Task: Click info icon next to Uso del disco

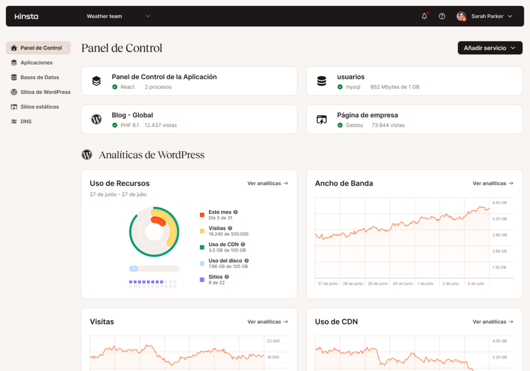Action: point(246,261)
